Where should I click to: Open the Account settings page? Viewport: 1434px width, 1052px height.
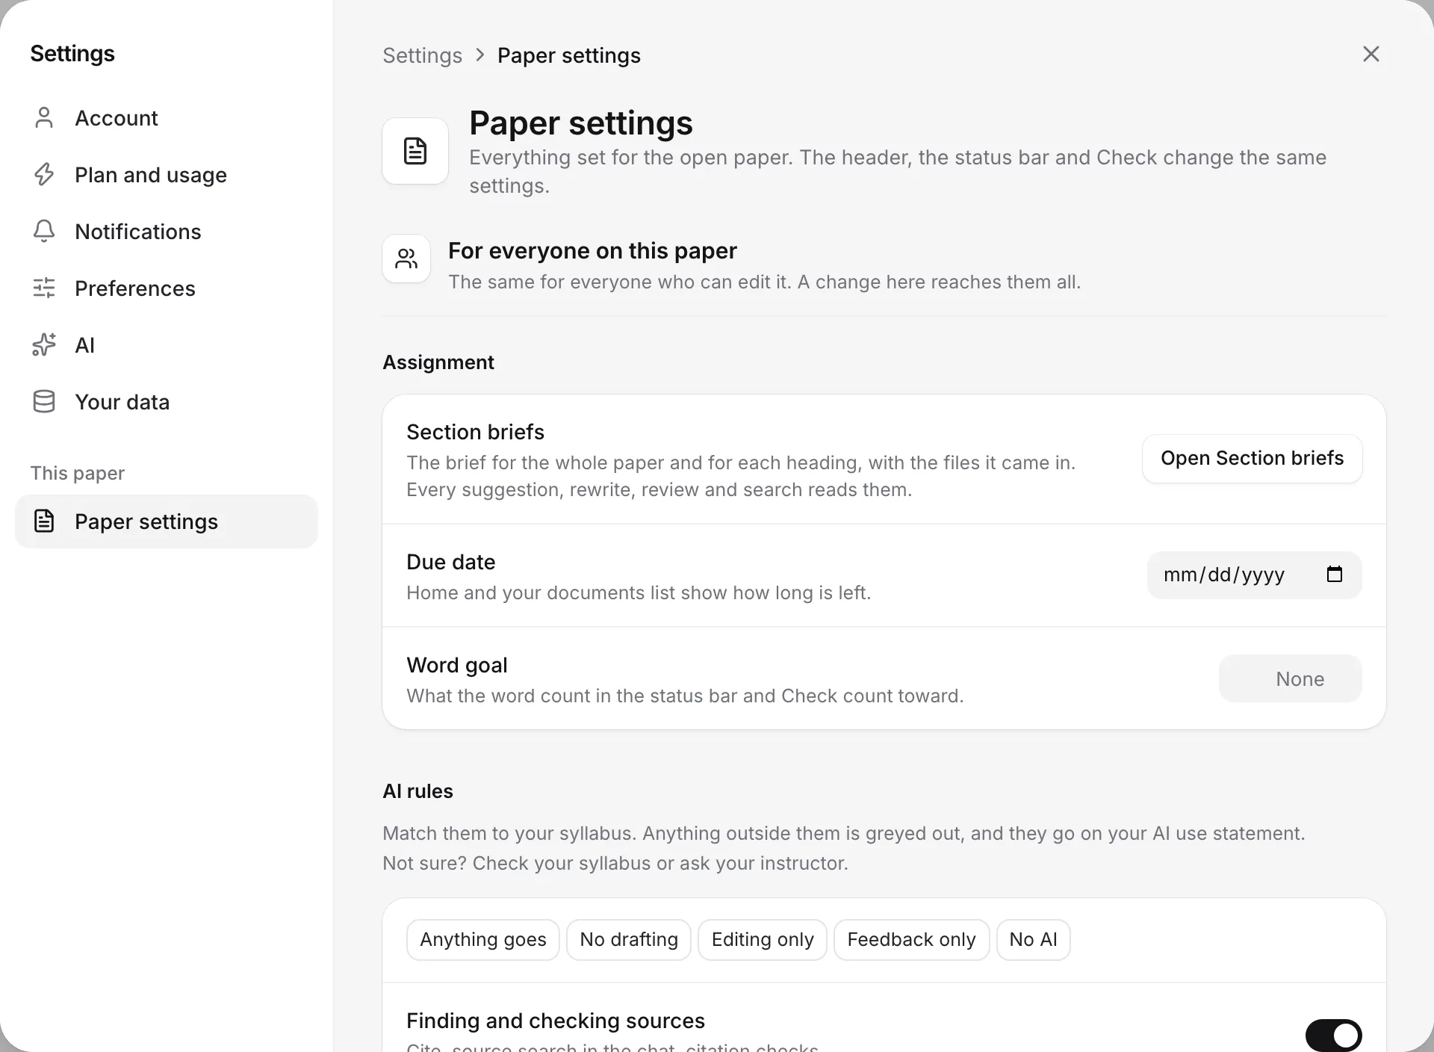tap(167, 118)
